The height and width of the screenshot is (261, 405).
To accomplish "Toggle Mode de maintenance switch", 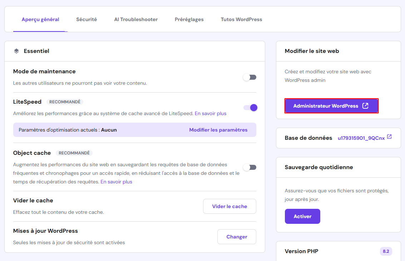I will 250,77.
